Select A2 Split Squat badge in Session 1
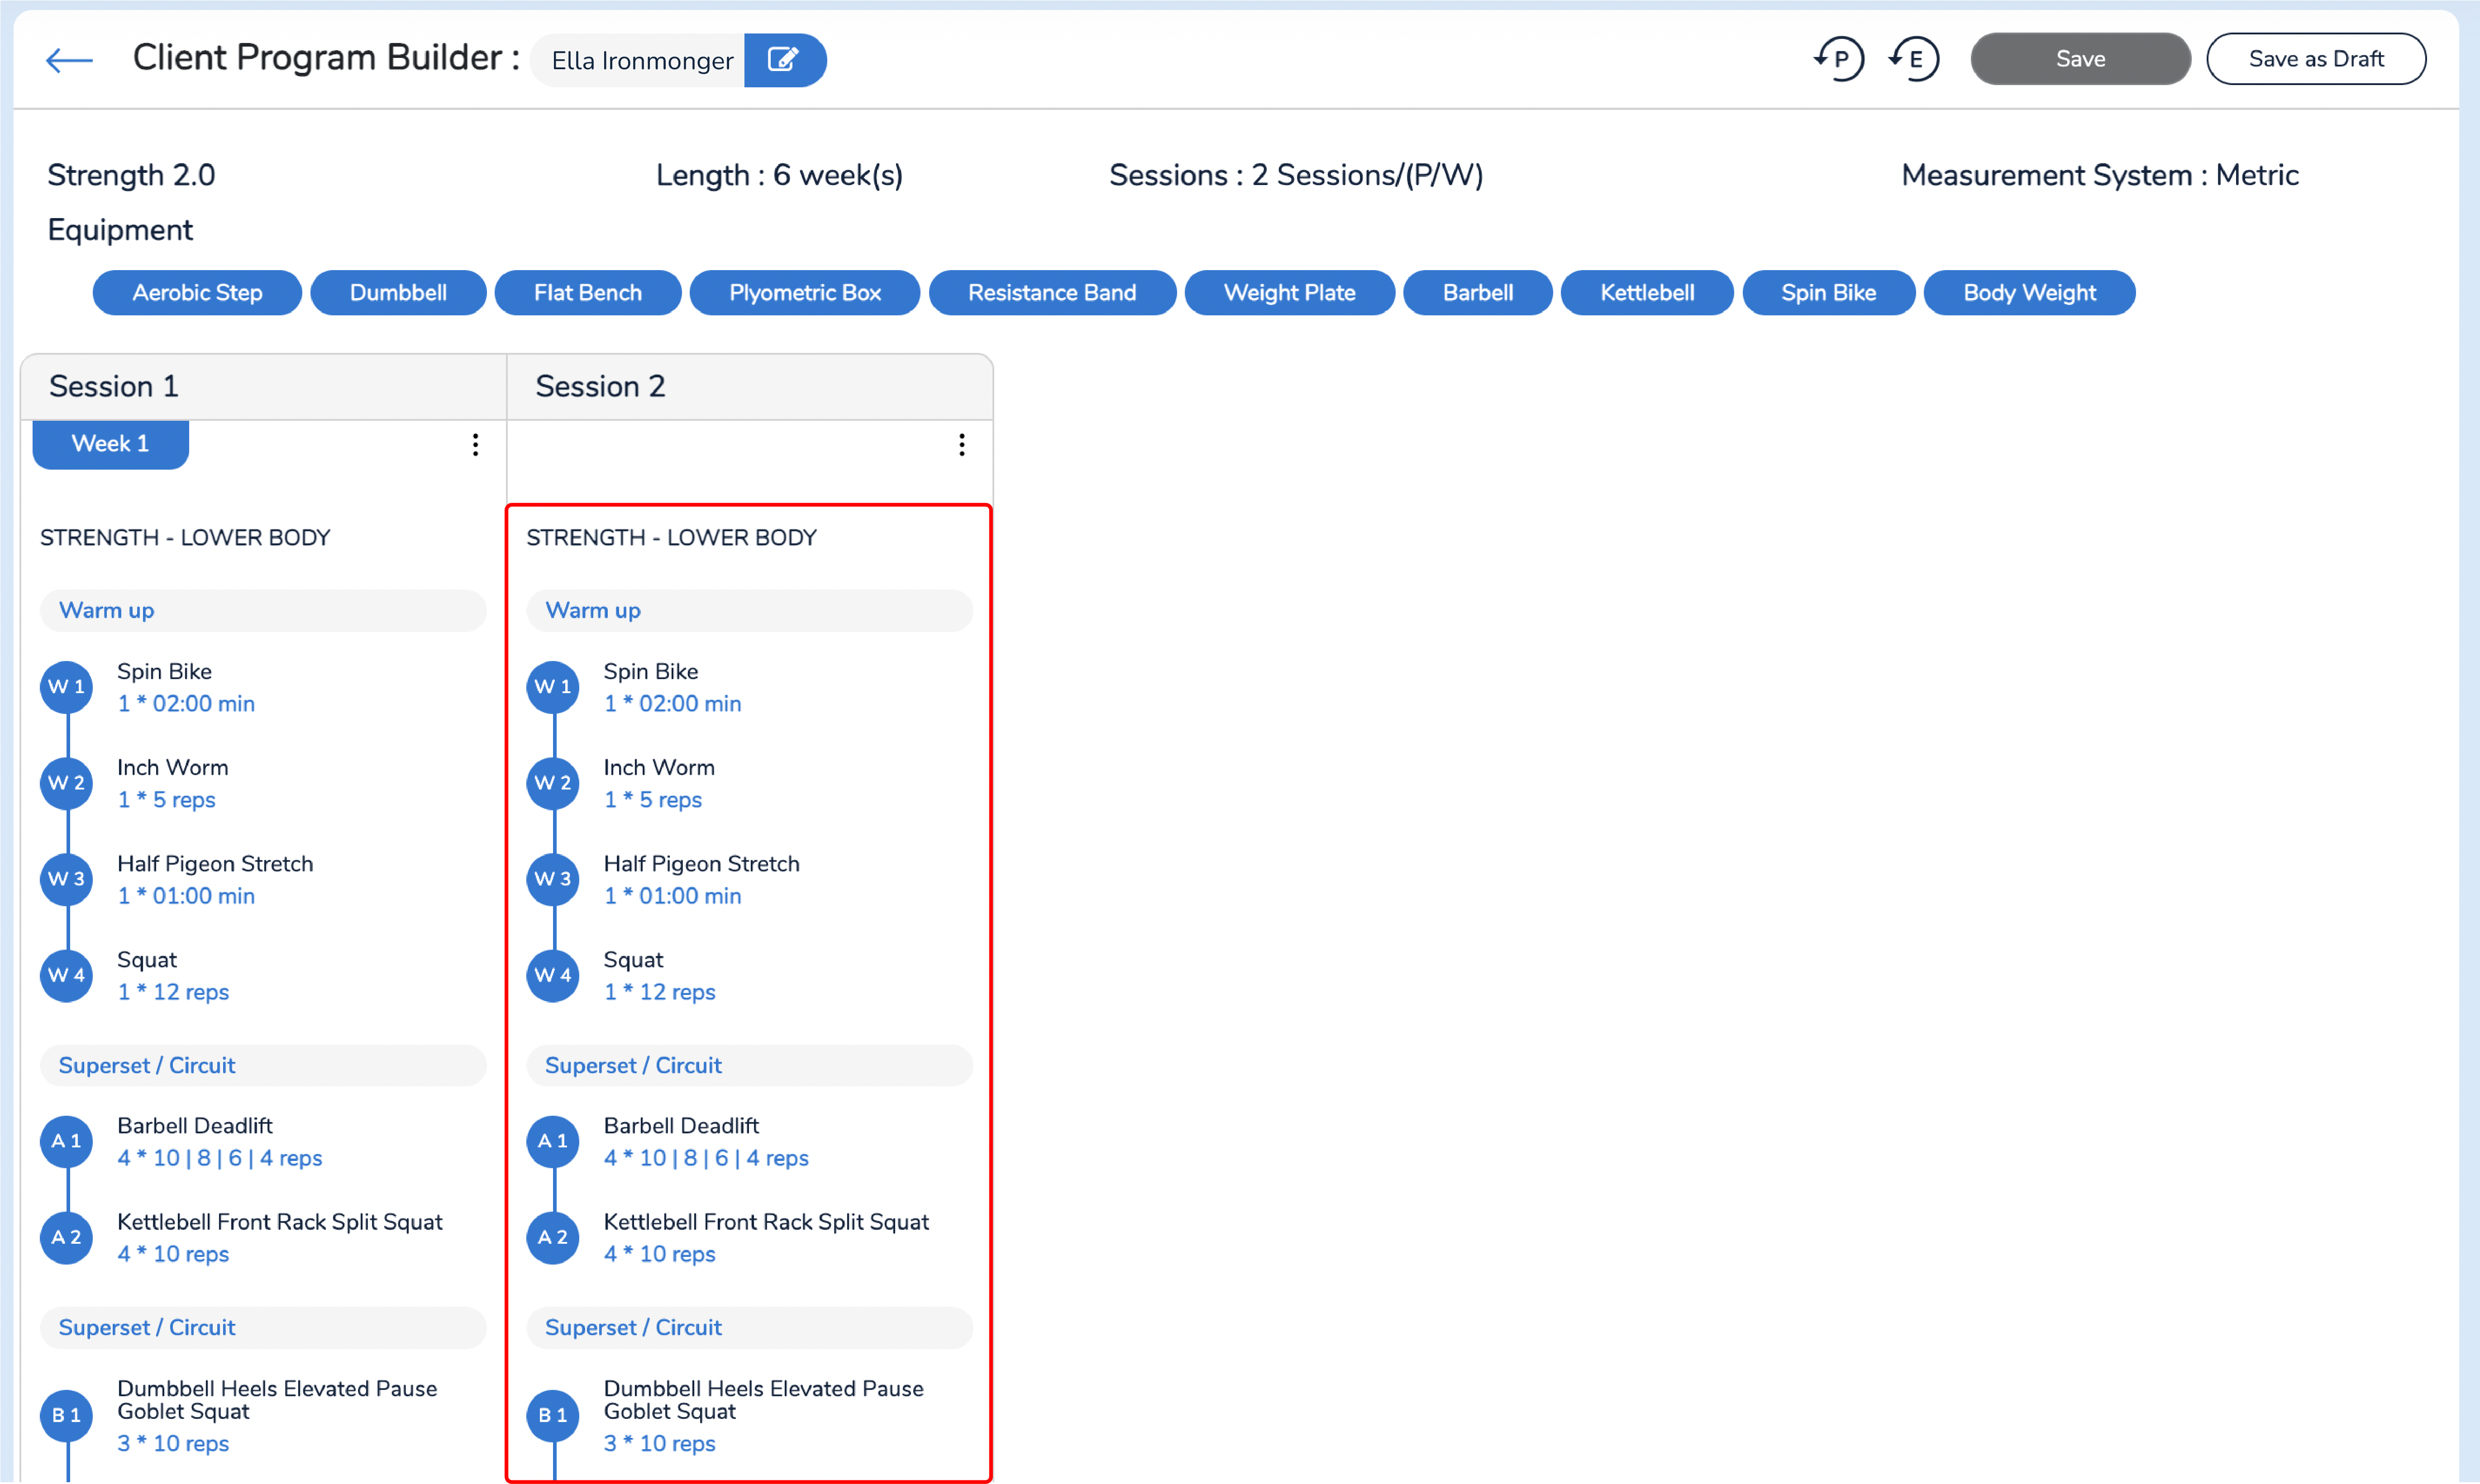 [x=67, y=1237]
